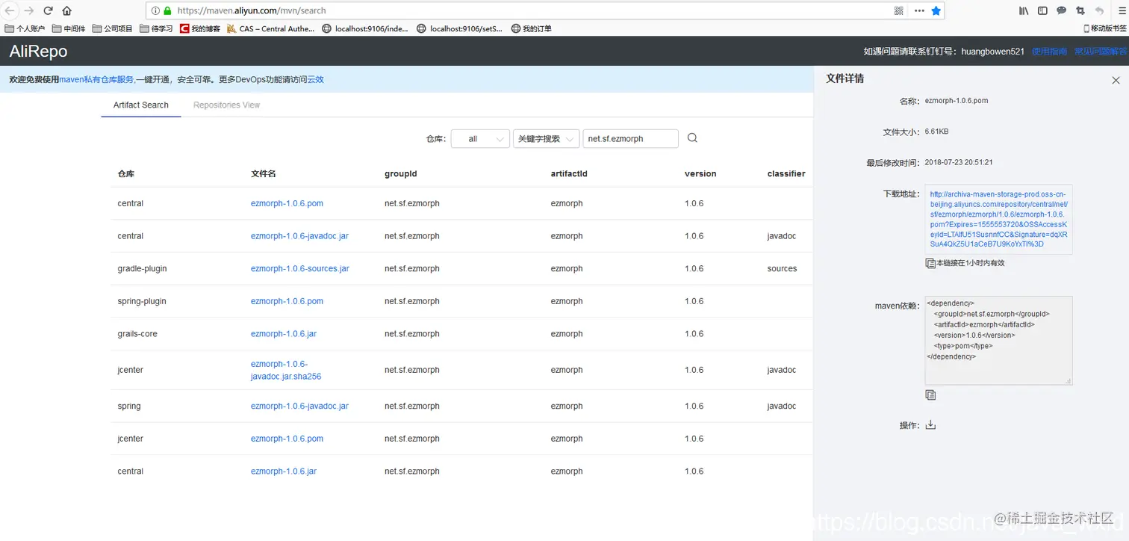Focus the browser address bar
This screenshot has height=541, width=1129.
point(523,10)
